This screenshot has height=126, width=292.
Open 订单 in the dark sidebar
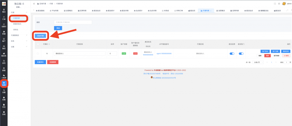[x=4, y=18]
